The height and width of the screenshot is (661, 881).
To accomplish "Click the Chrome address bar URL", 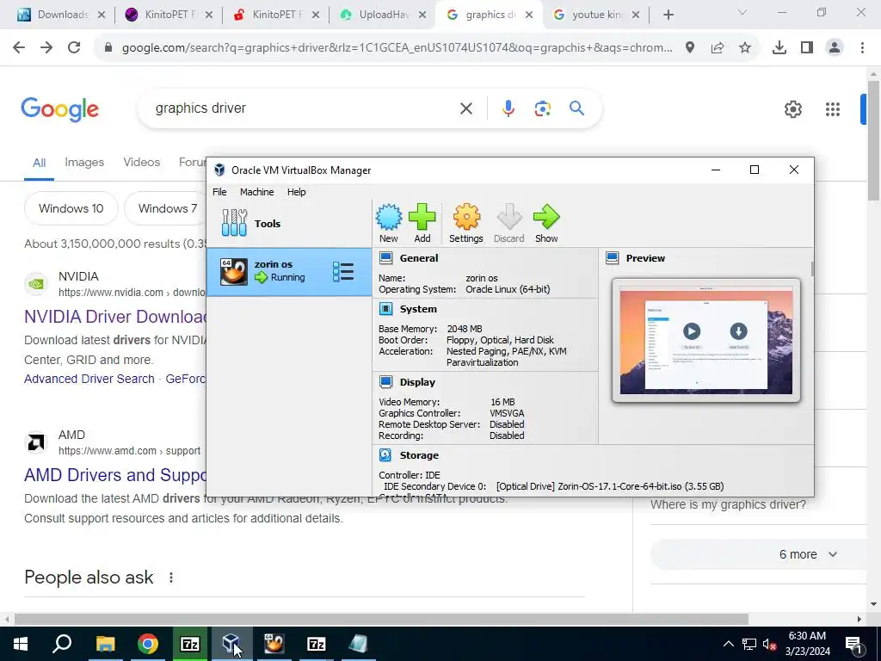I will 397,48.
